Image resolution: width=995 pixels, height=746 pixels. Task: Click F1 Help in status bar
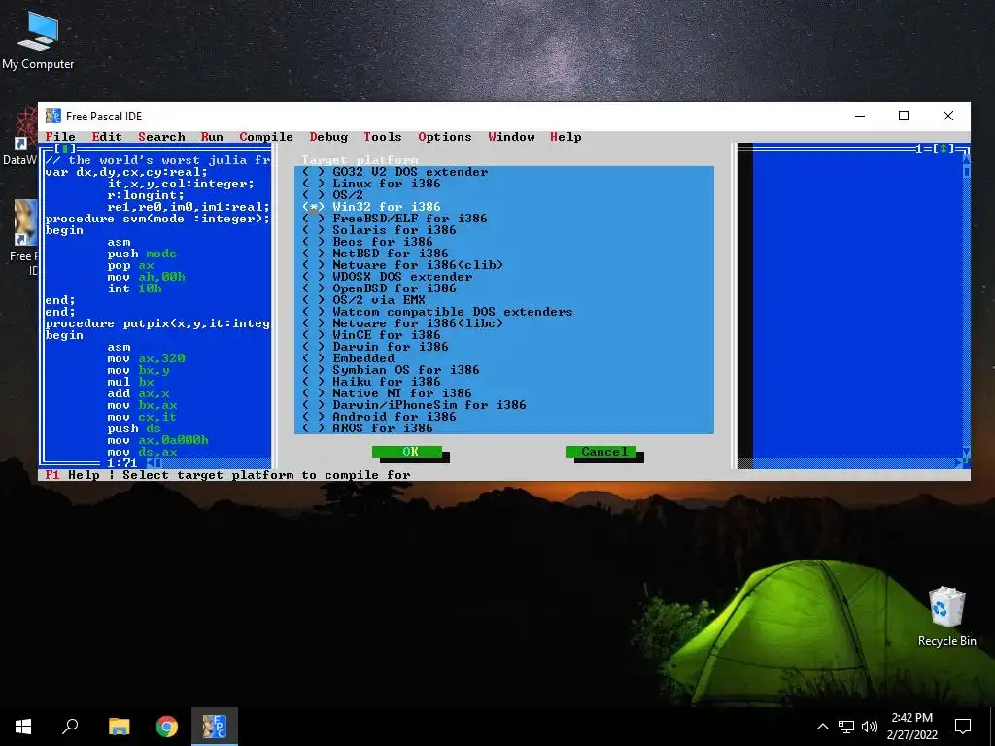[x=72, y=475]
